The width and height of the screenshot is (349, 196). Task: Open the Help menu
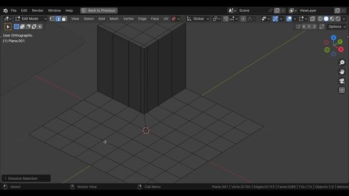click(69, 10)
